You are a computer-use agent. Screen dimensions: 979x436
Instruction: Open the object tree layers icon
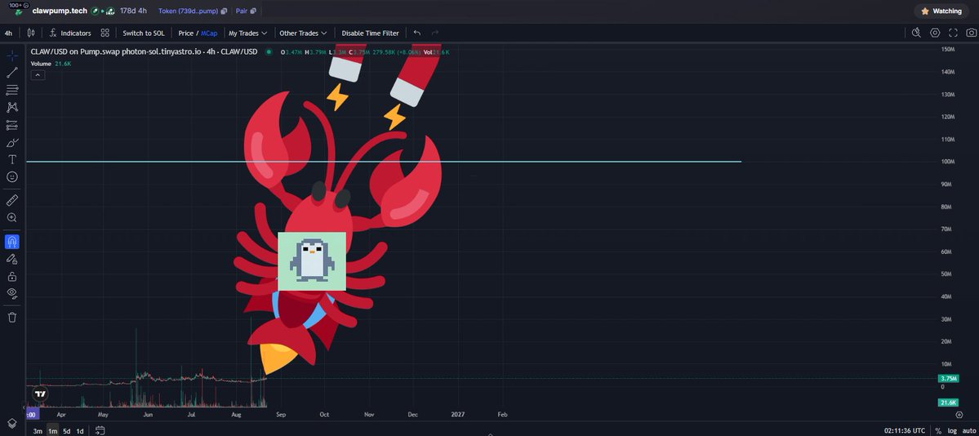12,424
